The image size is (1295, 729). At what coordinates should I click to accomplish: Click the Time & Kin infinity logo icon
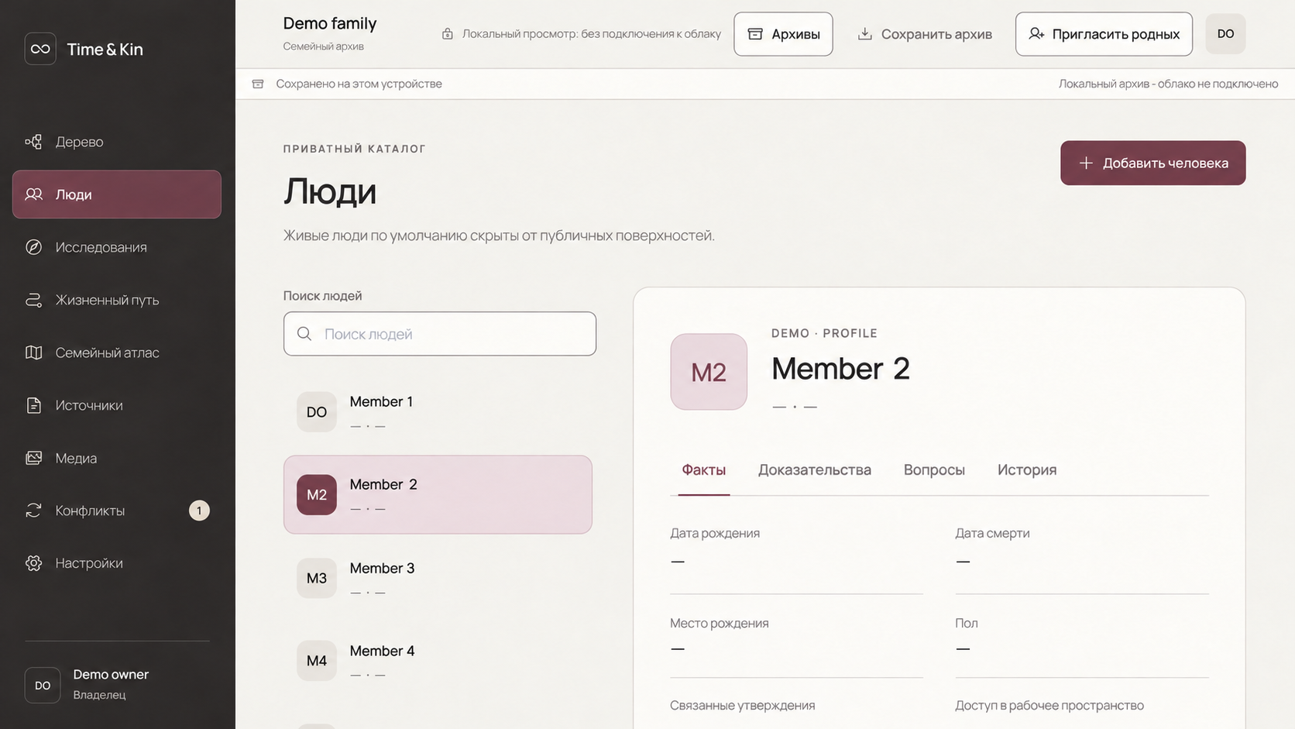click(40, 49)
